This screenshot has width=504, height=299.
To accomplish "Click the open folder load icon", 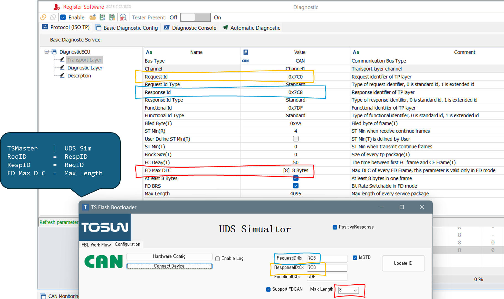I will click(x=93, y=17).
